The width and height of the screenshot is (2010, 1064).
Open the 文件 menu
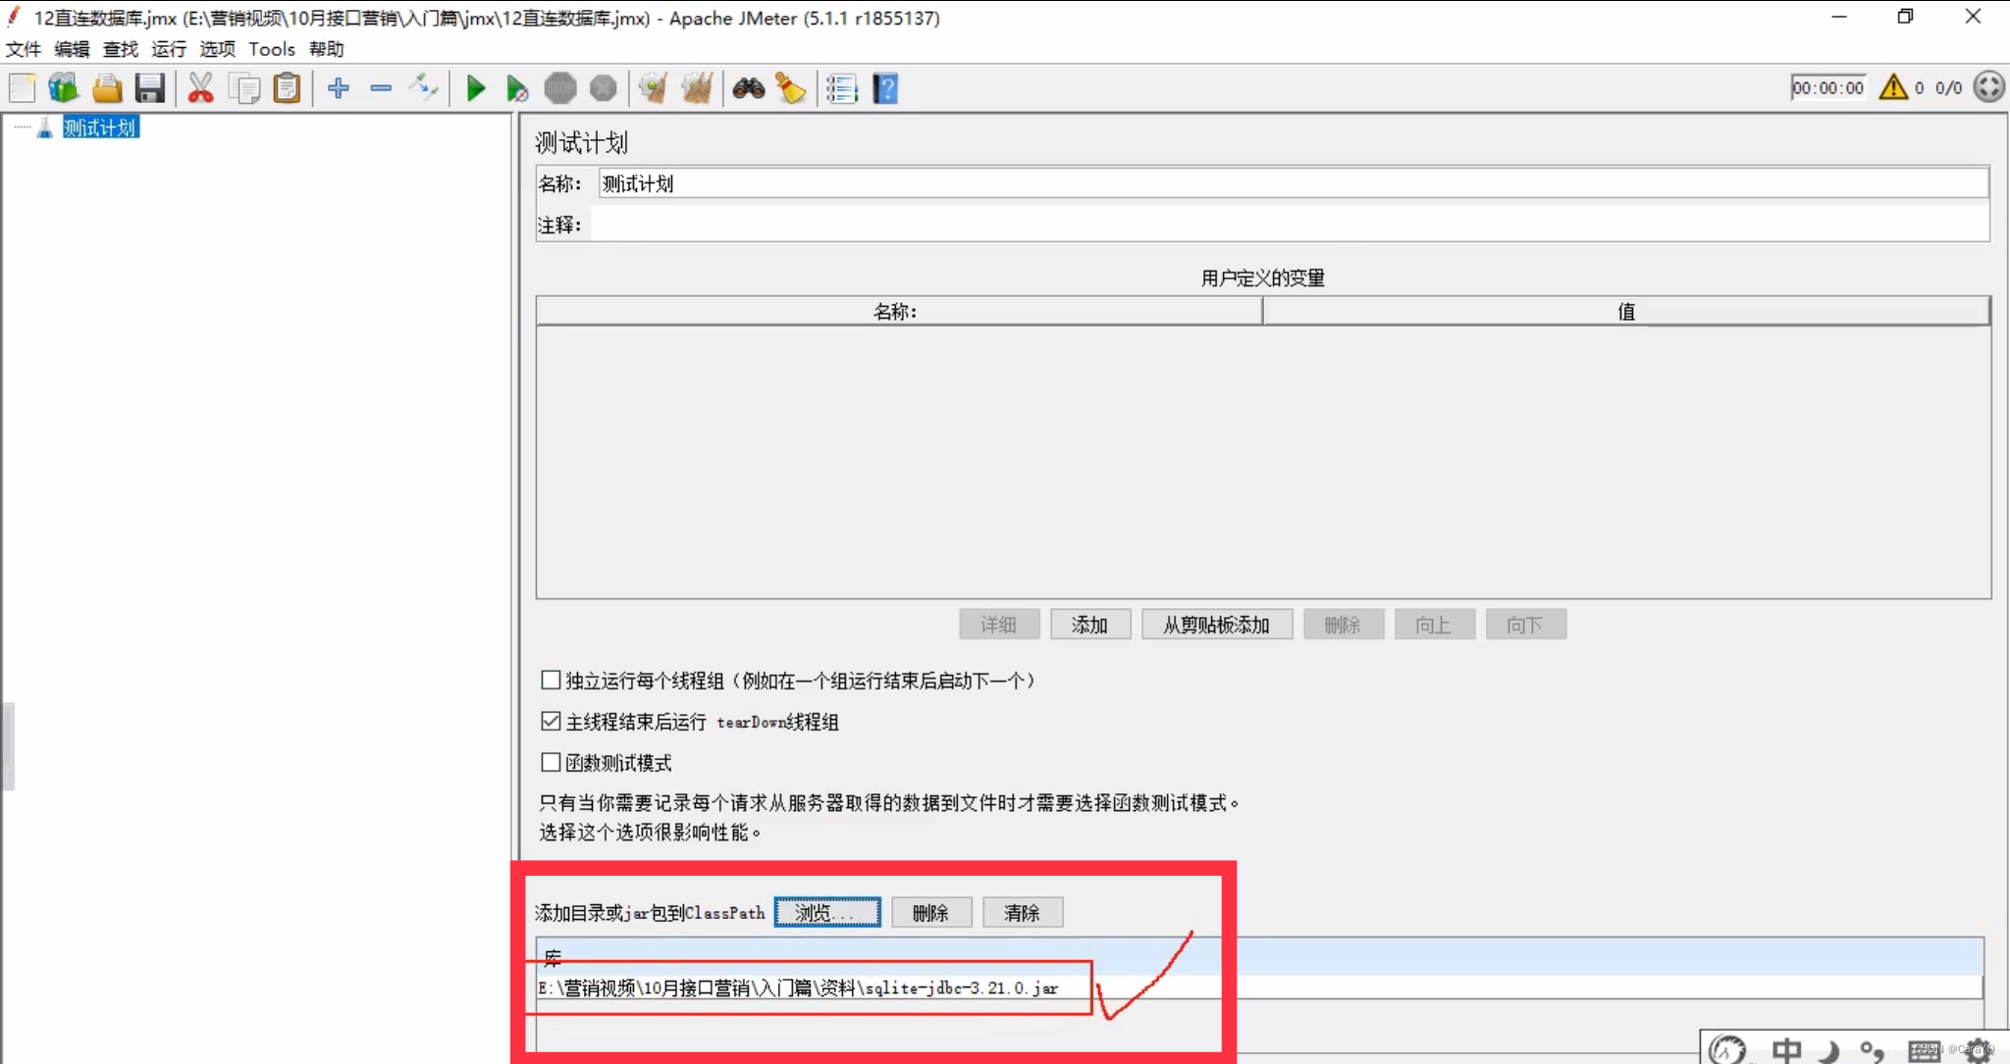24,49
